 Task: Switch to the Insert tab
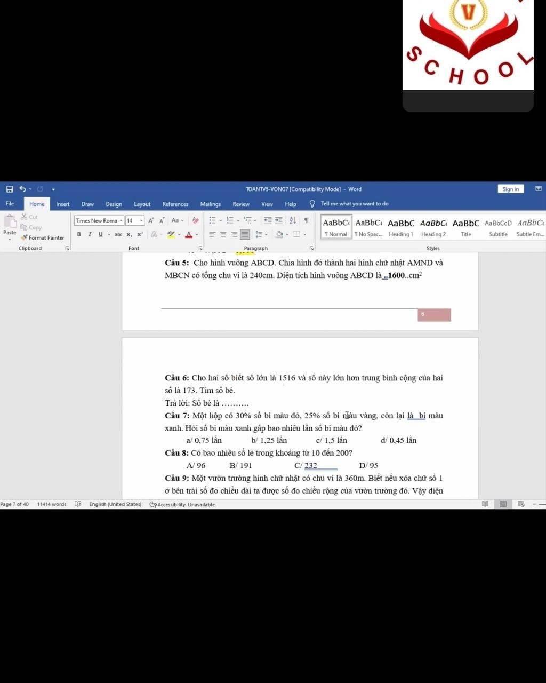[63, 204]
